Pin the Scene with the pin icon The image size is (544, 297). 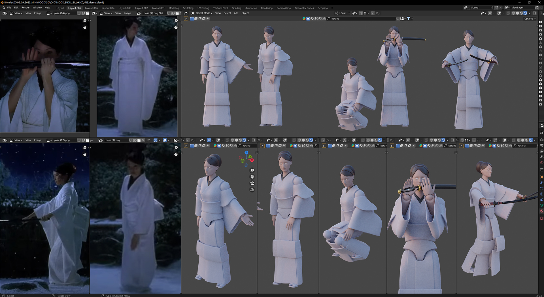tap(492, 8)
